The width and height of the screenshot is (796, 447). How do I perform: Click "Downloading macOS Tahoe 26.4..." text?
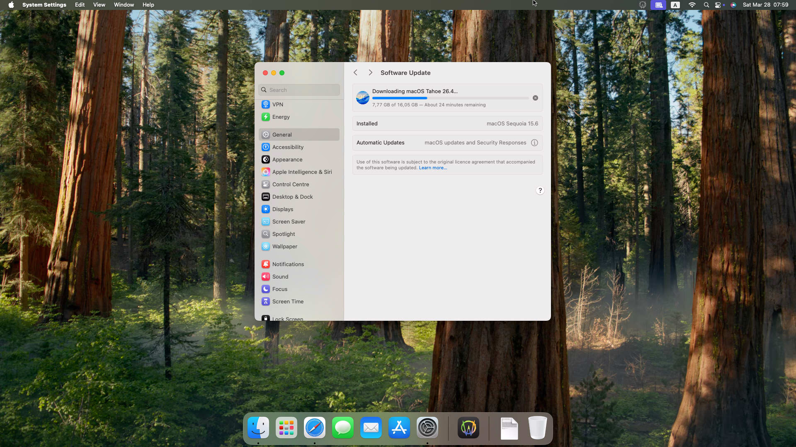pyautogui.click(x=415, y=91)
